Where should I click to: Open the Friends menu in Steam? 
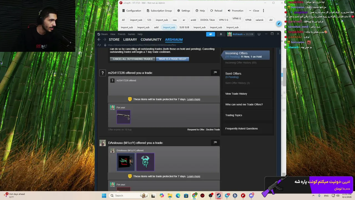click(121, 34)
